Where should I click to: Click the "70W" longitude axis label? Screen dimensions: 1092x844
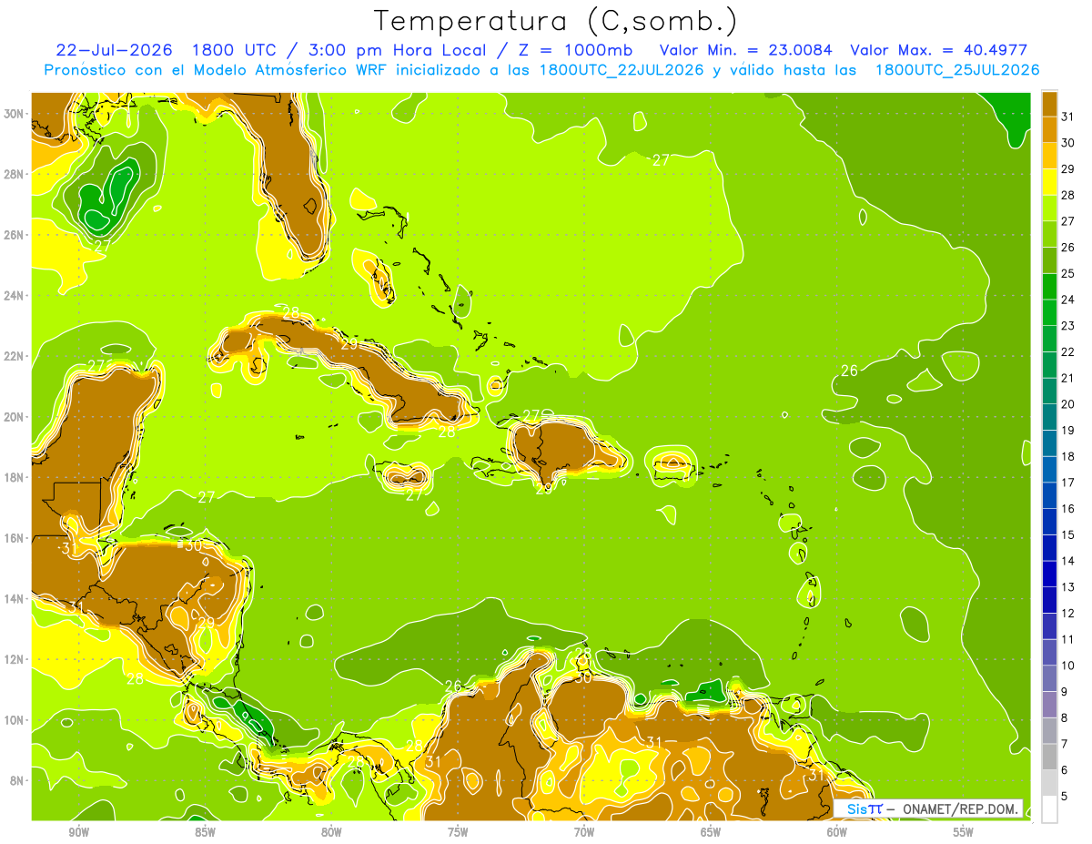(x=584, y=833)
